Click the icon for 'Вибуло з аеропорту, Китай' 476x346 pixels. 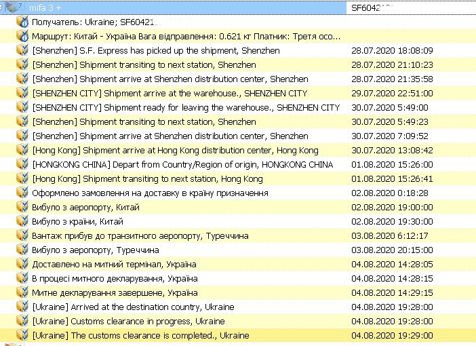[22, 207]
